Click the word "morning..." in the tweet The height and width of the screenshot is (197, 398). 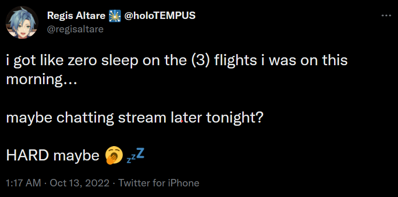(42, 79)
